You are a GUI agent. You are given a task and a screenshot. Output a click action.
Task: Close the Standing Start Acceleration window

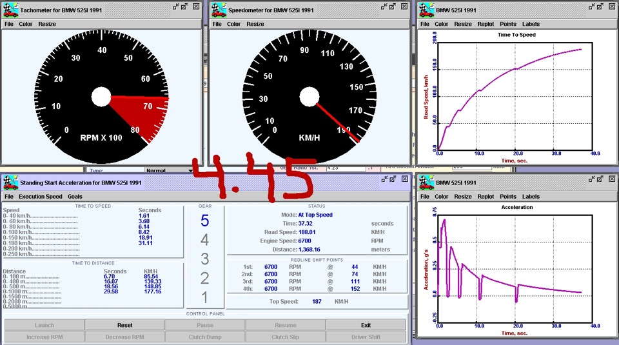405,179
